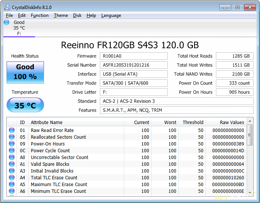Screen dimensions: 260x203
Task: Click the 35 °C temperature button
Action: coord(25,105)
